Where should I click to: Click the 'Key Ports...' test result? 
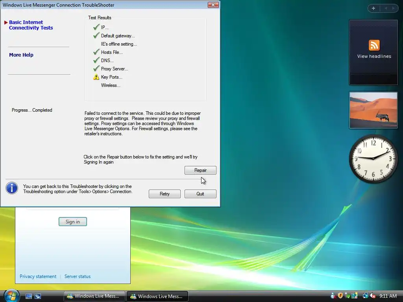tap(111, 77)
